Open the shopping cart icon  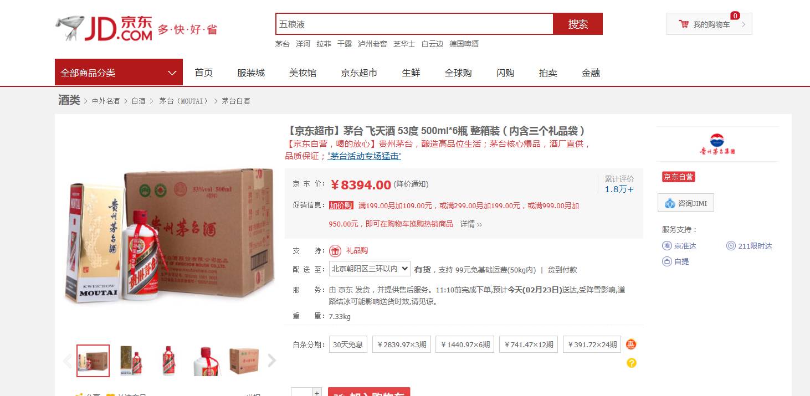pyautogui.click(x=684, y=24)
